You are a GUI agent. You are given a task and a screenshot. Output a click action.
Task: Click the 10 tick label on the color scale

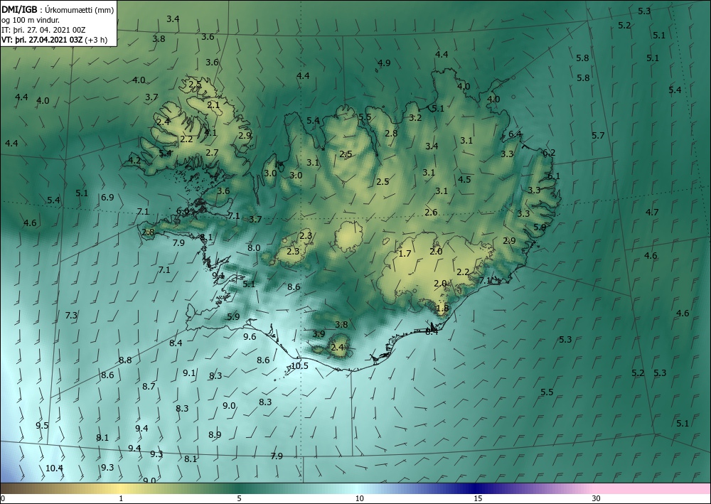(359, 498)
